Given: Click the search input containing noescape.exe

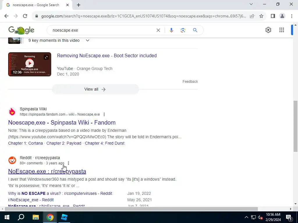Looking at the screenshot, I should (103, 30).
